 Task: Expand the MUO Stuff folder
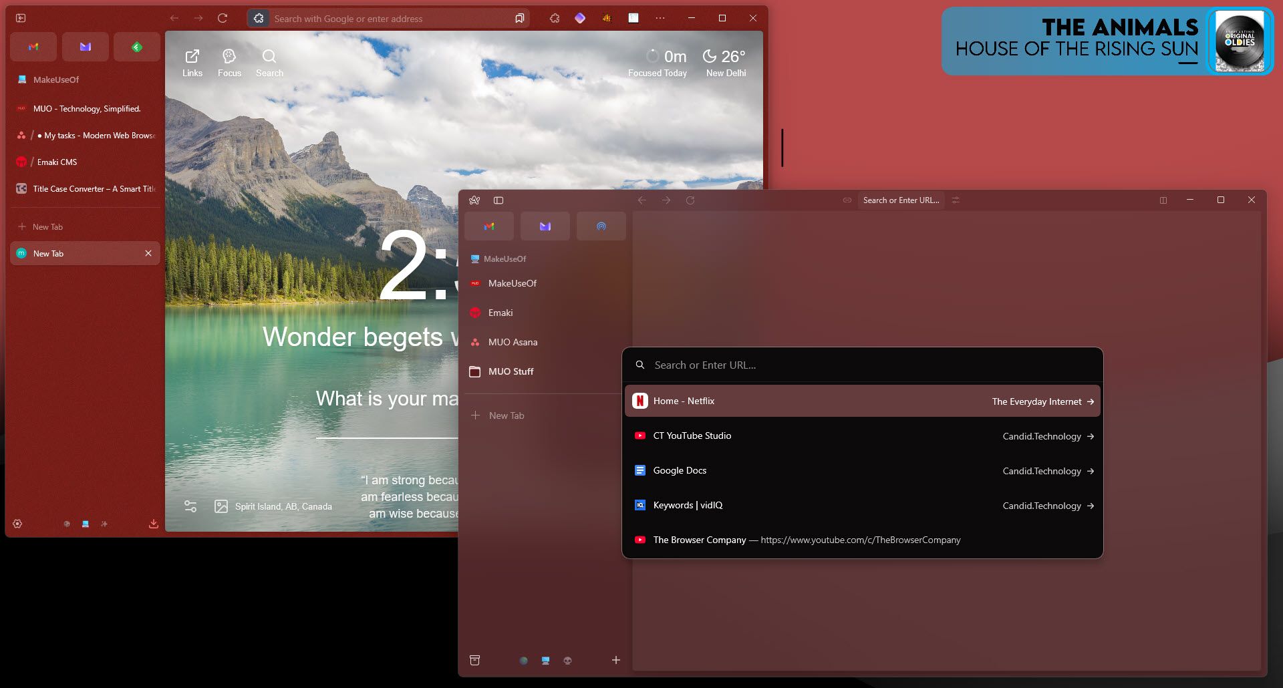point(511,371)
